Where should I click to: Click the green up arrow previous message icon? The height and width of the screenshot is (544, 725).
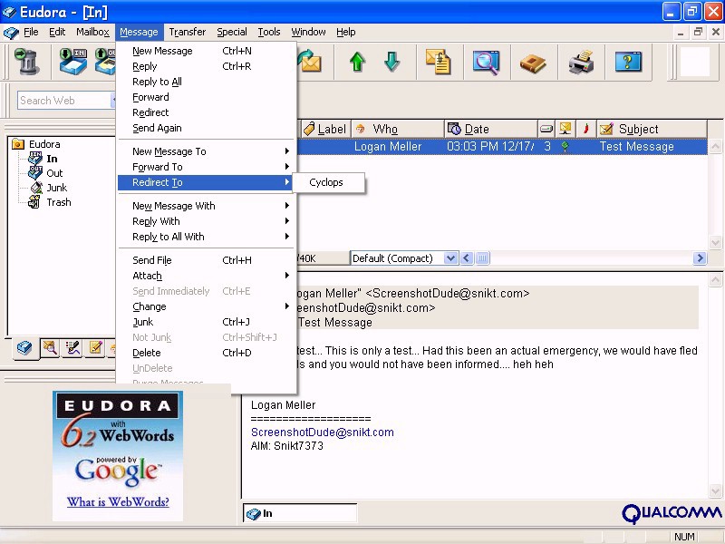coord(357,62)
